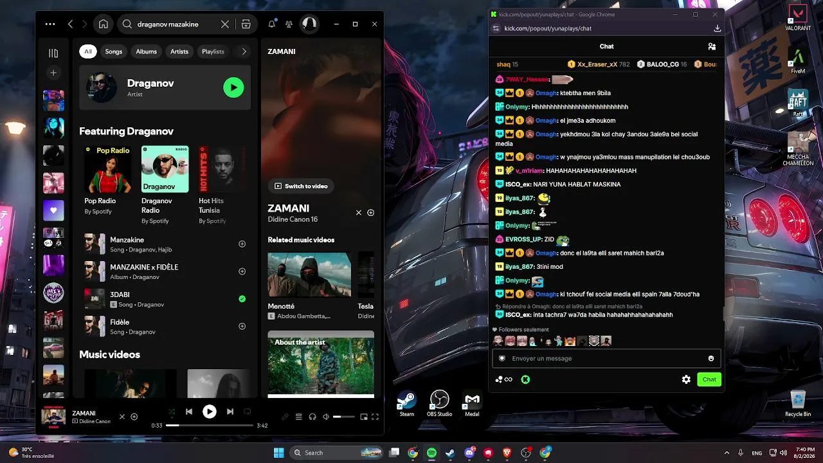Viewport: 823px width, 463px height.
Task: Skip to previous track
Action: (189, 412)
